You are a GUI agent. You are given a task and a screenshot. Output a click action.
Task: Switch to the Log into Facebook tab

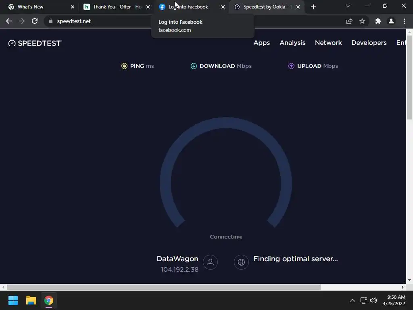pos(191,7)
